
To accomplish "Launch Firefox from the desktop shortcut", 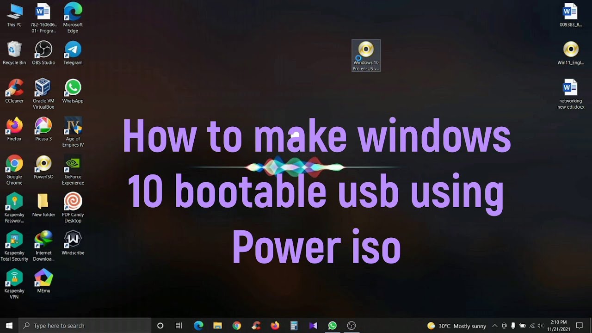I will (x=14, y=129).
